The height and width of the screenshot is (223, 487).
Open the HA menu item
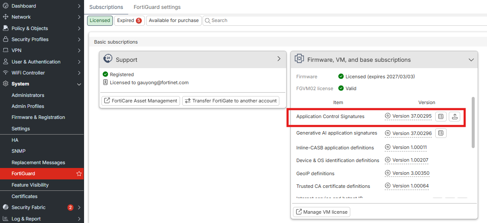15,140
